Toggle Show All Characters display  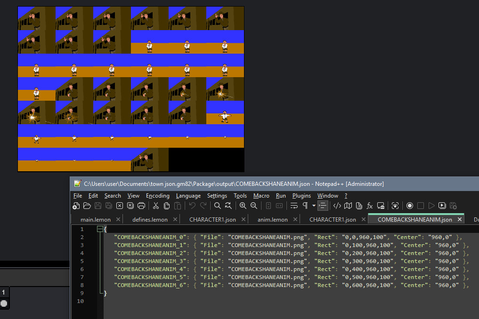tap(306, 206)
